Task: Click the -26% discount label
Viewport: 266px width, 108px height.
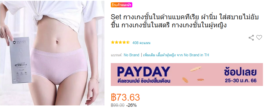Action: click(x=131, y=105)
